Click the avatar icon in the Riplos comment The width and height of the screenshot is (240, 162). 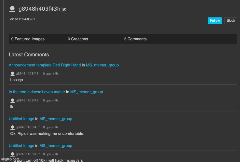click(13, 127)
